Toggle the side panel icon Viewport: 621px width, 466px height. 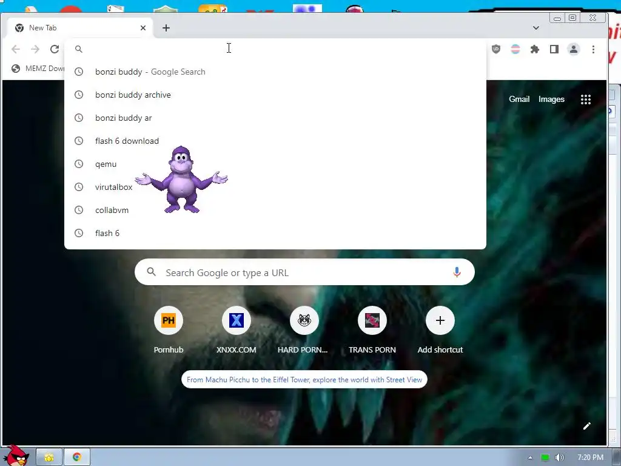click(x=554, y=49)
